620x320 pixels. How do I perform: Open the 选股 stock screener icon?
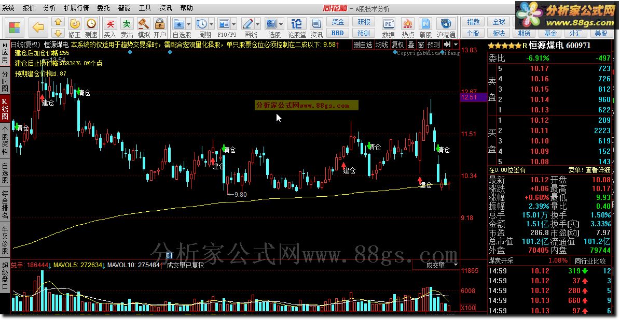(x=271, y=24)
